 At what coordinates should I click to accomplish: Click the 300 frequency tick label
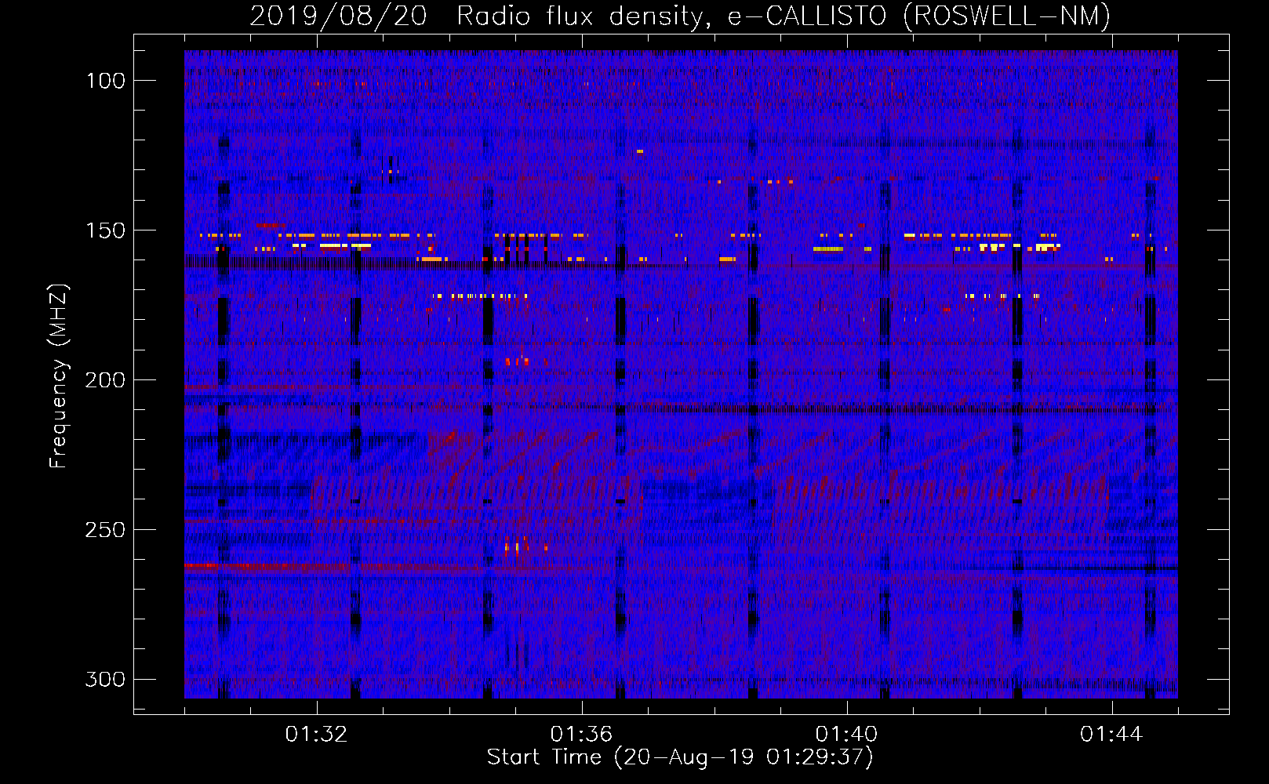pos(105,679)
